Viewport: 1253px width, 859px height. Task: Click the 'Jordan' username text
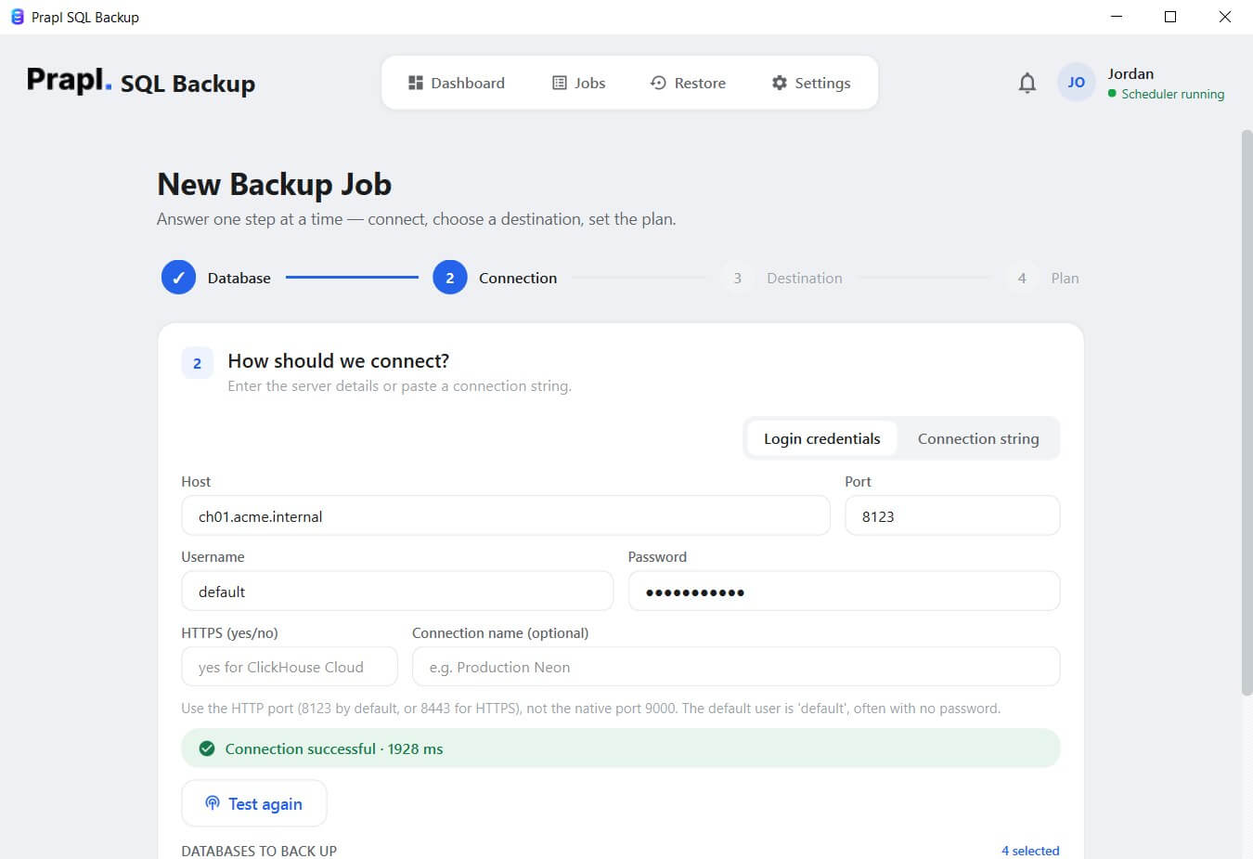click(1130, 73)
